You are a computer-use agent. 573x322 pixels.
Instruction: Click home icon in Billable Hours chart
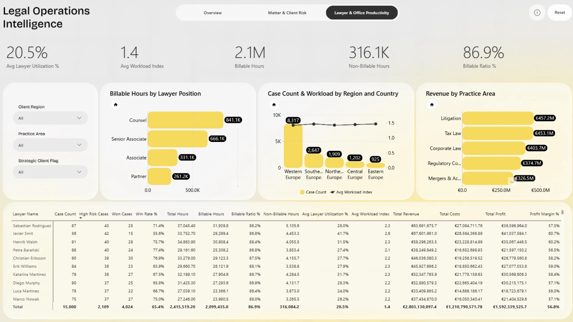[115, 105]
